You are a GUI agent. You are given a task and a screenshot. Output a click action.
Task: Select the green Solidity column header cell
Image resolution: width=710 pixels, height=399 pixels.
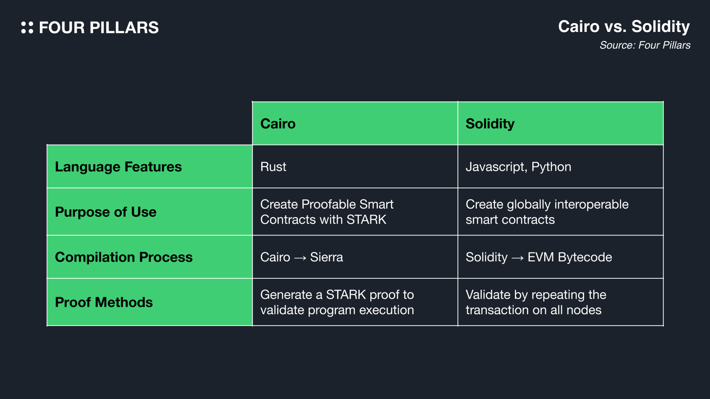(x=560, y=123)
